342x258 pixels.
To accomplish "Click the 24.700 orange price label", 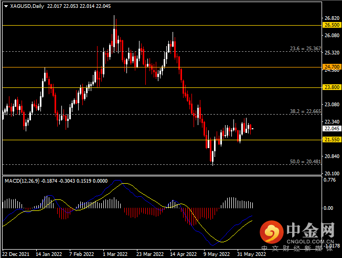I will click(332, 67).
